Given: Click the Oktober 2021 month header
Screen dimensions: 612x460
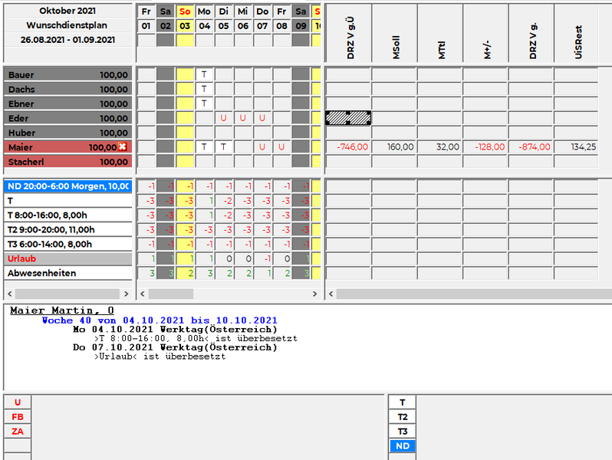Looking at the screenshot, I should click(67, 11).
